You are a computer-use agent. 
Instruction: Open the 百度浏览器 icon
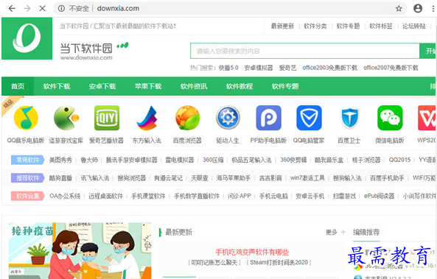[x=187, y=118]
